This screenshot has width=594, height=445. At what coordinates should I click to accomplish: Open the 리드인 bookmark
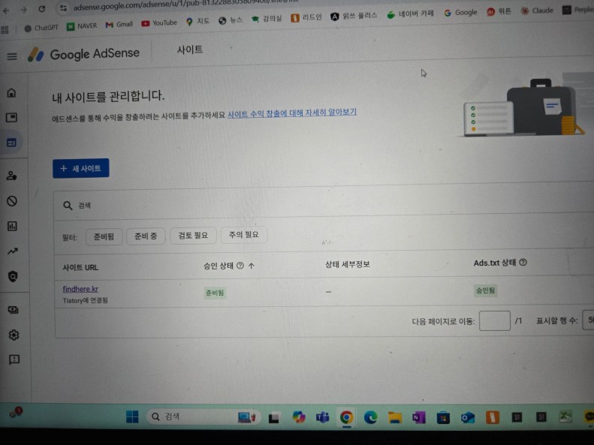click(306, 17)
